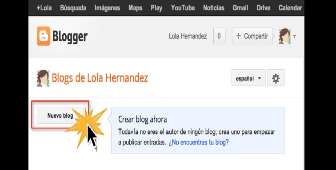
Task: Open the español language dropdown
Action: 248,78
